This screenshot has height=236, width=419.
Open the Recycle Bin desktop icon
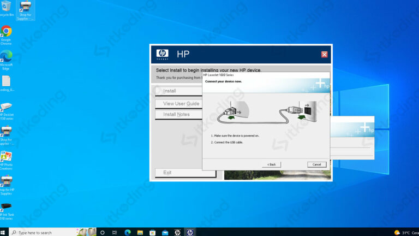click(x=6, y=9)
